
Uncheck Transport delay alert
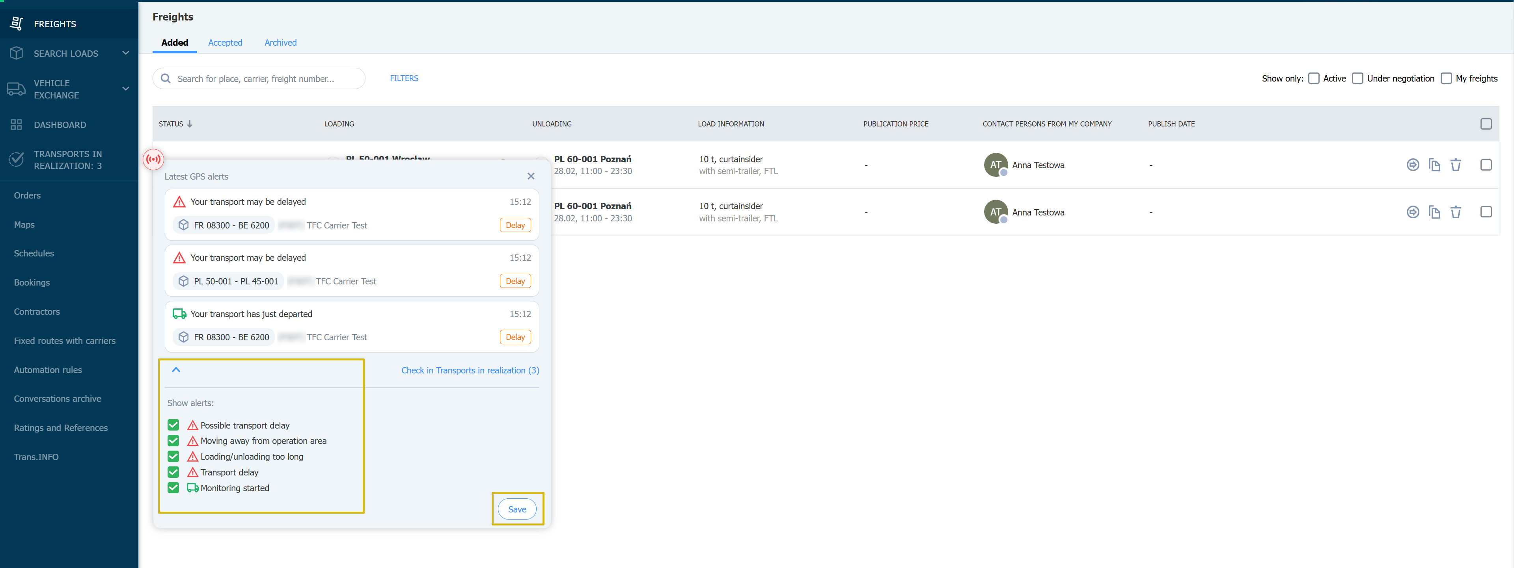tap(173, 471)
